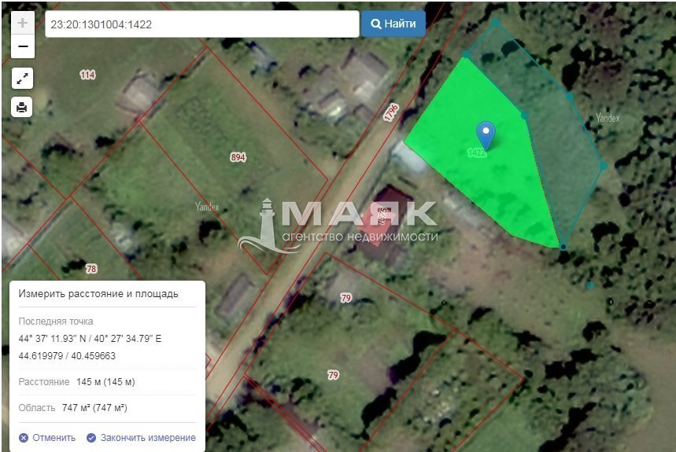
Task: Toggle fullscreen map view
Action: click(22, 78)
